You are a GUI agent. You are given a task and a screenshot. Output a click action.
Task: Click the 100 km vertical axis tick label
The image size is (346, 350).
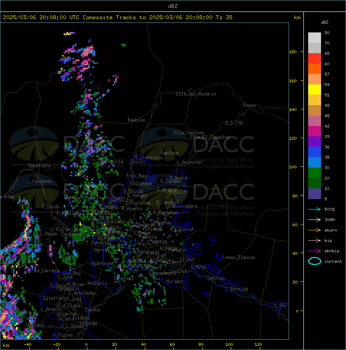pyautogui.click(x=293, y=167)
